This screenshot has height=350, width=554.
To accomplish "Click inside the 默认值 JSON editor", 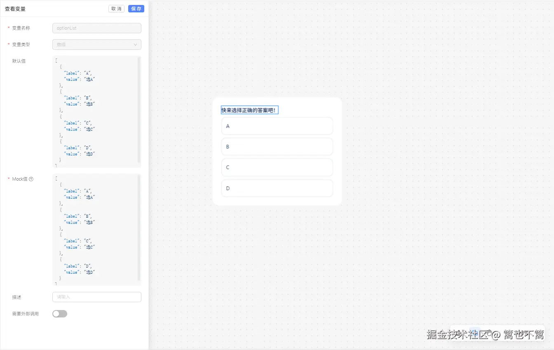I will pyautogui.click(x=97, y=112).
